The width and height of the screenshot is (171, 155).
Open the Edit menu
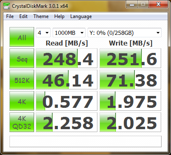[23, 16]
